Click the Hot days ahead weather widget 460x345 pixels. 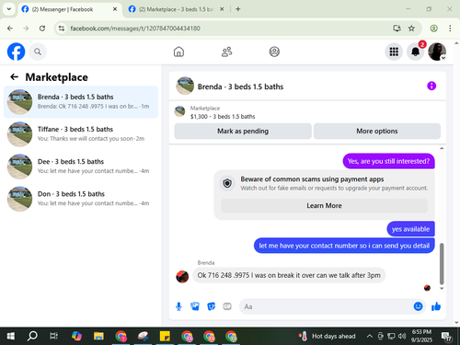coord(327,337)
